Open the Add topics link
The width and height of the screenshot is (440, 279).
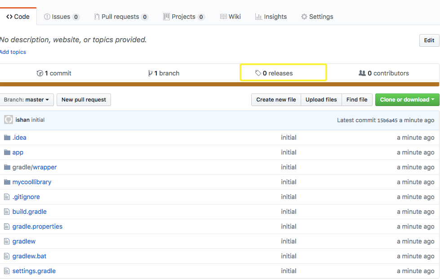point(13,52)
